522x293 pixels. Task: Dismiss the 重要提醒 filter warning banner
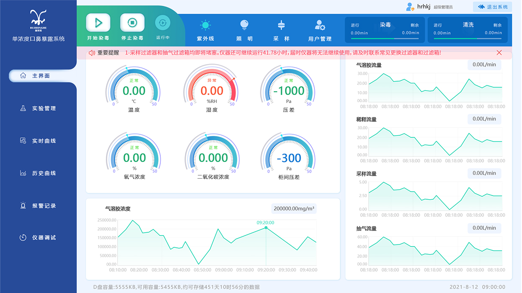(x=499, y=52)
